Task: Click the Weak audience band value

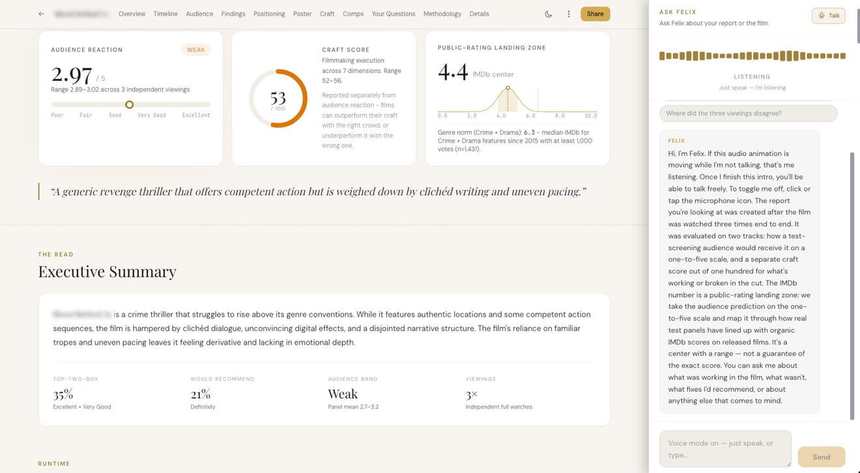Action: 343,394
